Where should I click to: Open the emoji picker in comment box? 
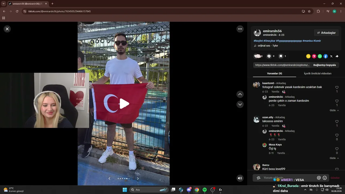(325, 178)
